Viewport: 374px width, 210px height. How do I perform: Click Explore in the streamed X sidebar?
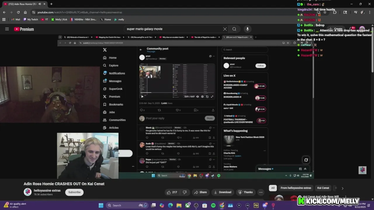(x=111, y=65)
